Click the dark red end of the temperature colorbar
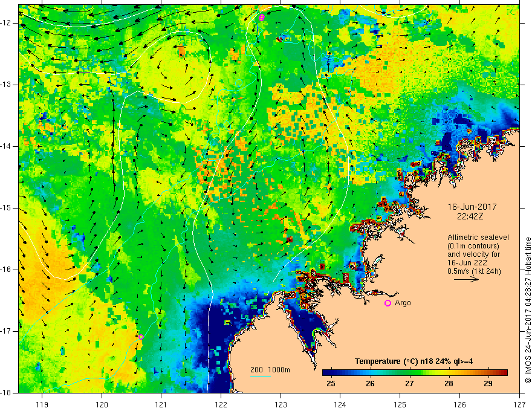The image size is (532, 411). [x=504, y=373]
